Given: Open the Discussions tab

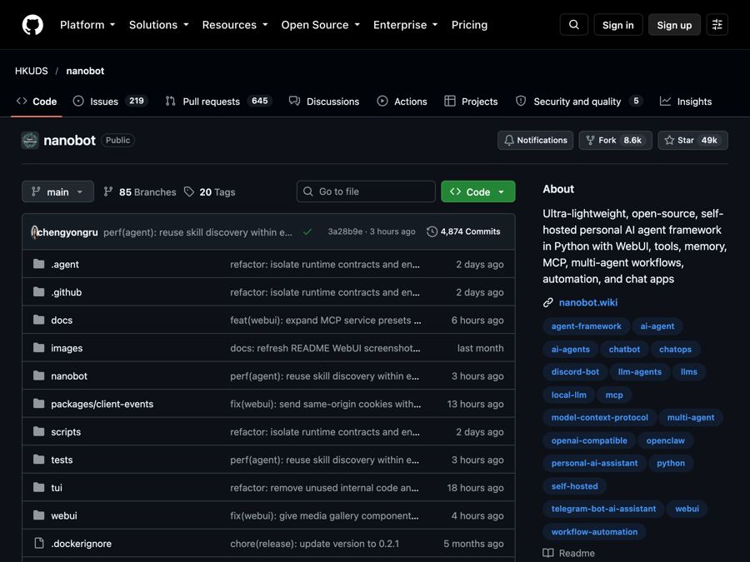Looking at the screenshot, I should [324, 102].
